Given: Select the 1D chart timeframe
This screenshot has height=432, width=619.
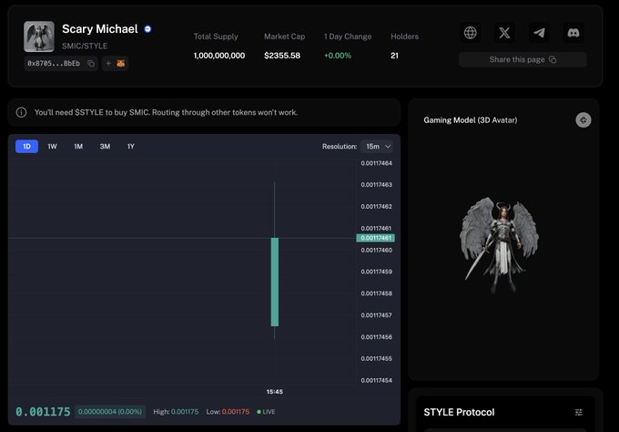Looking at the screenshot, I should (26, 146).
